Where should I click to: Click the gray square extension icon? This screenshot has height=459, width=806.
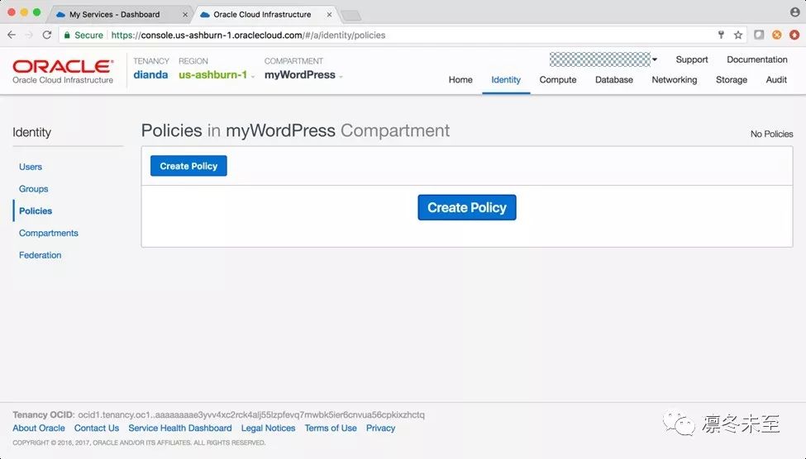[x=759, y=35]
